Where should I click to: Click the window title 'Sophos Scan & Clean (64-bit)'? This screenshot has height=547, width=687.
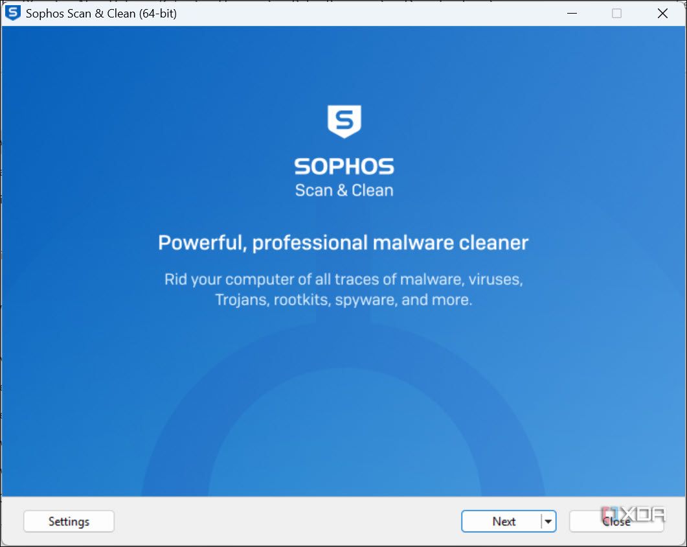point(101,14)
